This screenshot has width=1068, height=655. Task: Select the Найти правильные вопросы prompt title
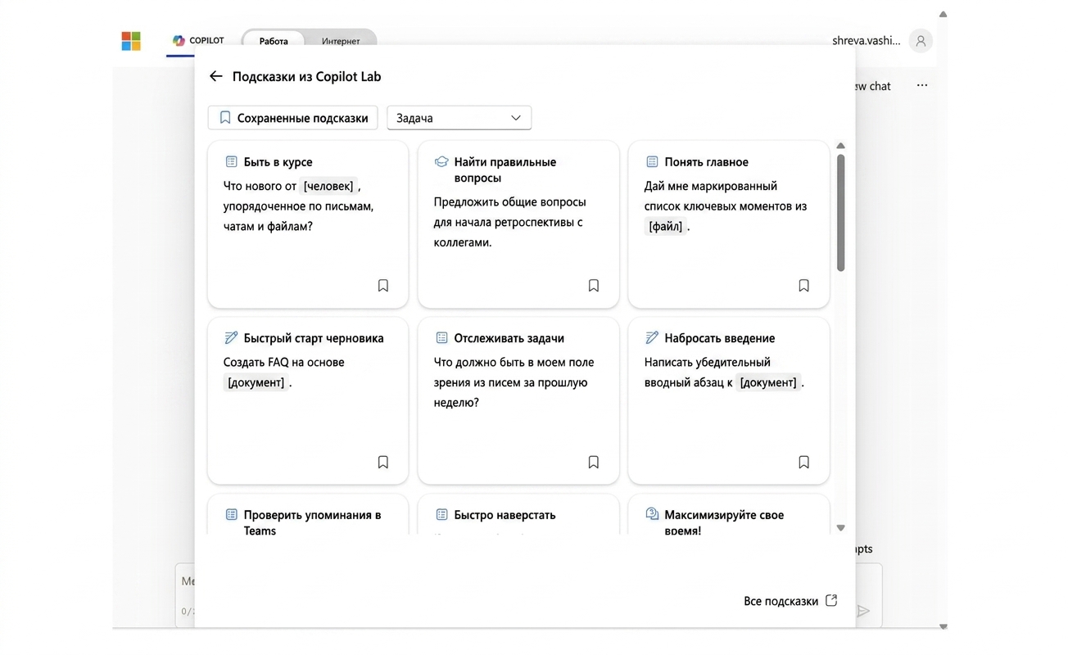505,169
